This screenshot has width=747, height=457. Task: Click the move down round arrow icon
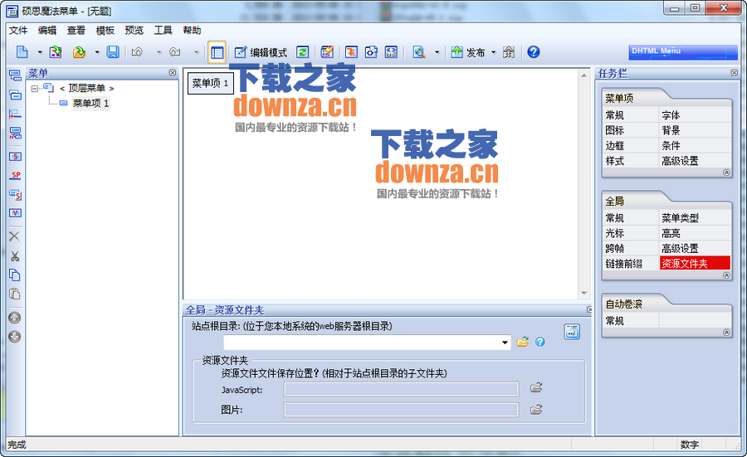[x=15, y=337]
